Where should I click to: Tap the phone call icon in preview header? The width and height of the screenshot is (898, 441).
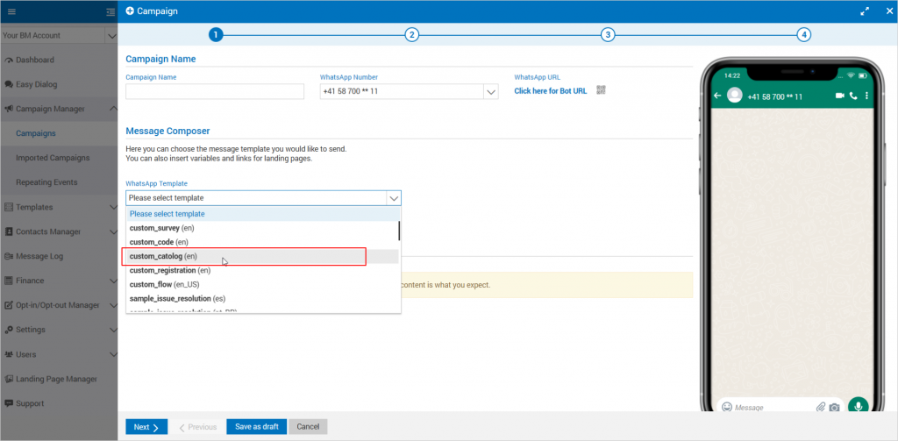click(x=853, y=96)
